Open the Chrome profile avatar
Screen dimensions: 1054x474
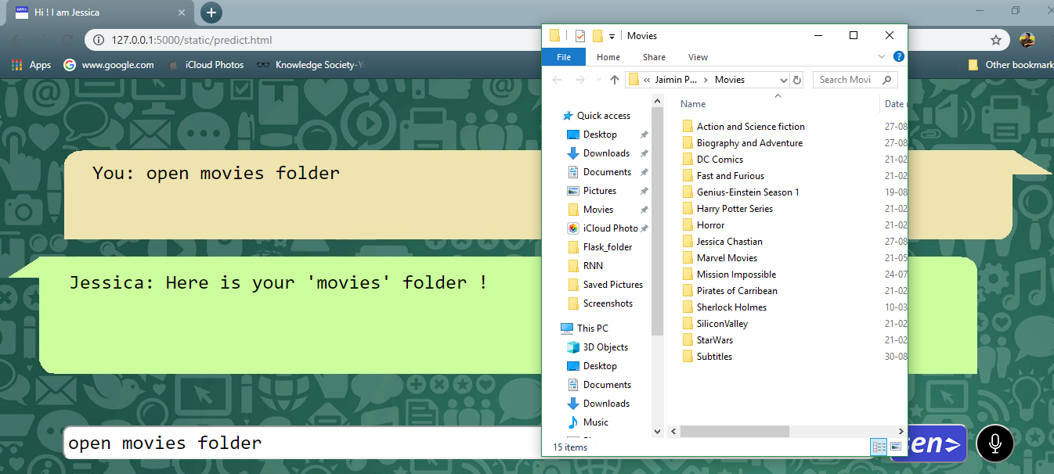[1027, 40]
